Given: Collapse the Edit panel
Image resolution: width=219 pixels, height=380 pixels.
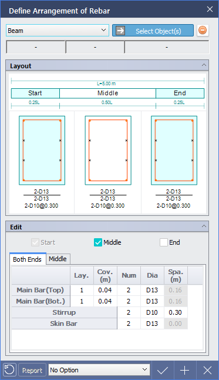Looking at the screenshot, I should [204, 226].
